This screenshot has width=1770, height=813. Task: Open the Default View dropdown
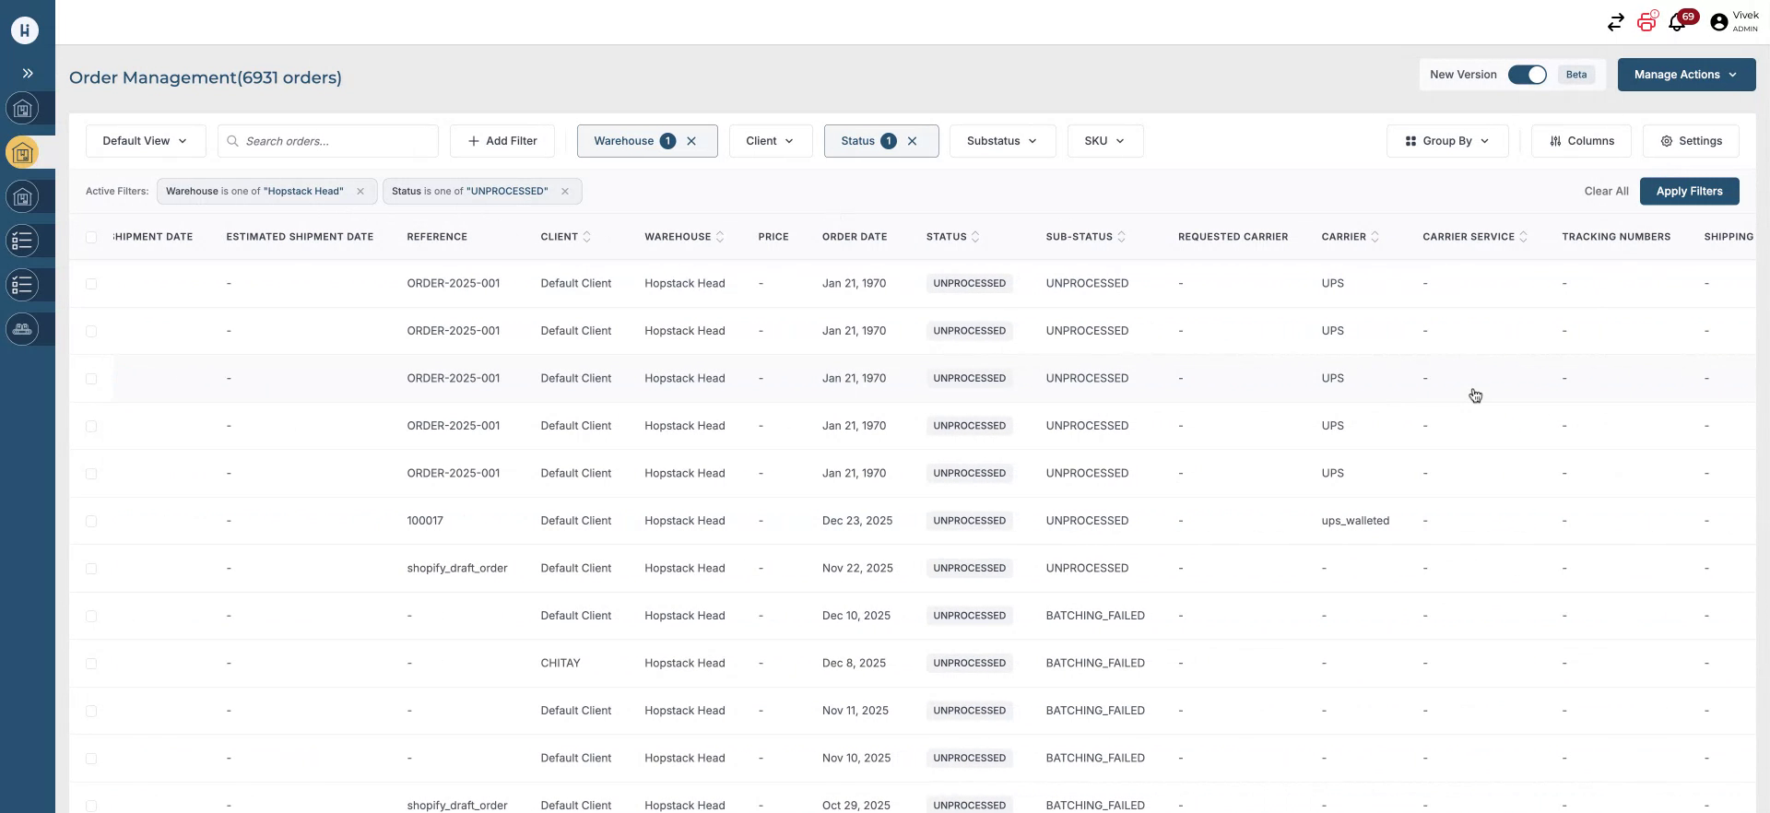[145, 141]
